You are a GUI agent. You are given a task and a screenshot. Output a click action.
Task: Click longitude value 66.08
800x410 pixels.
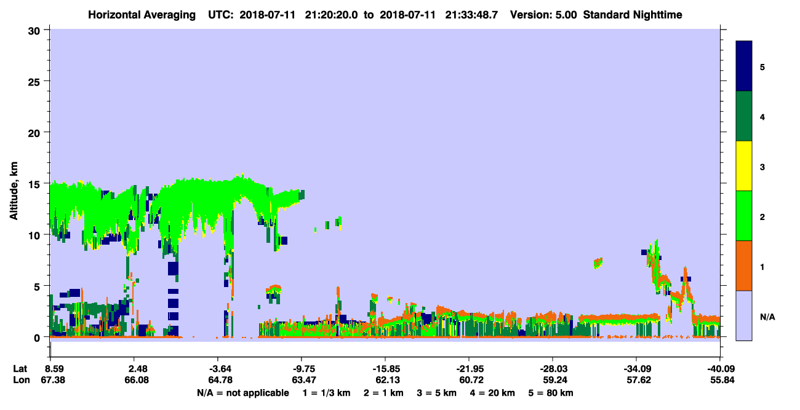[137, 380]
